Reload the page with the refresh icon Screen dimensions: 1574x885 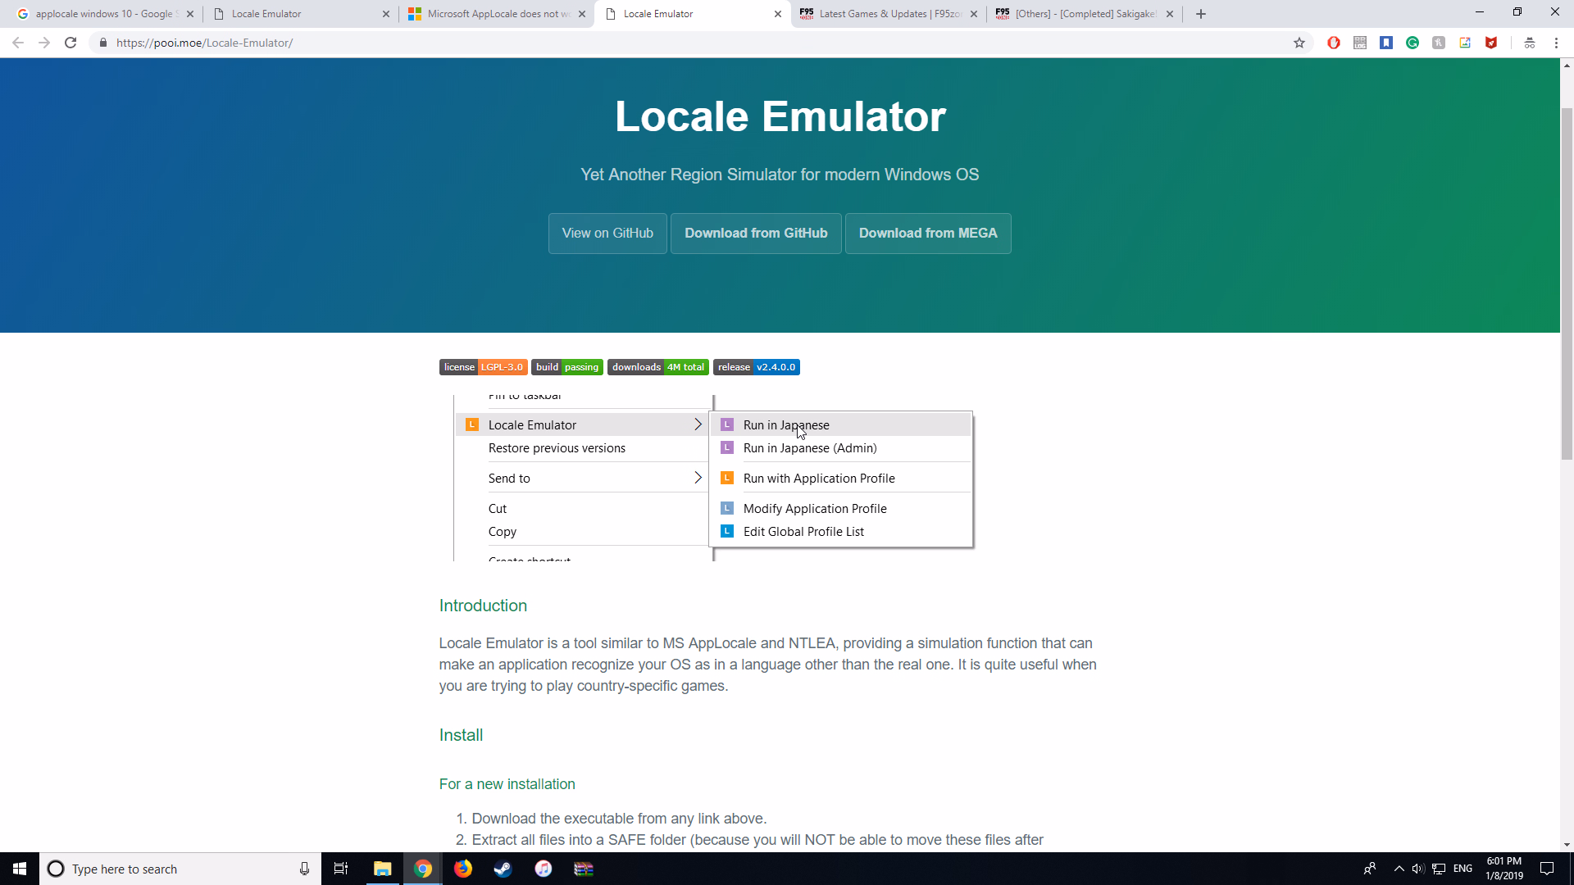point(71,43)
